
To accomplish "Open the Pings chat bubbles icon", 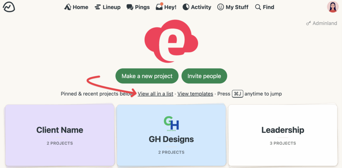I will 130,7.
